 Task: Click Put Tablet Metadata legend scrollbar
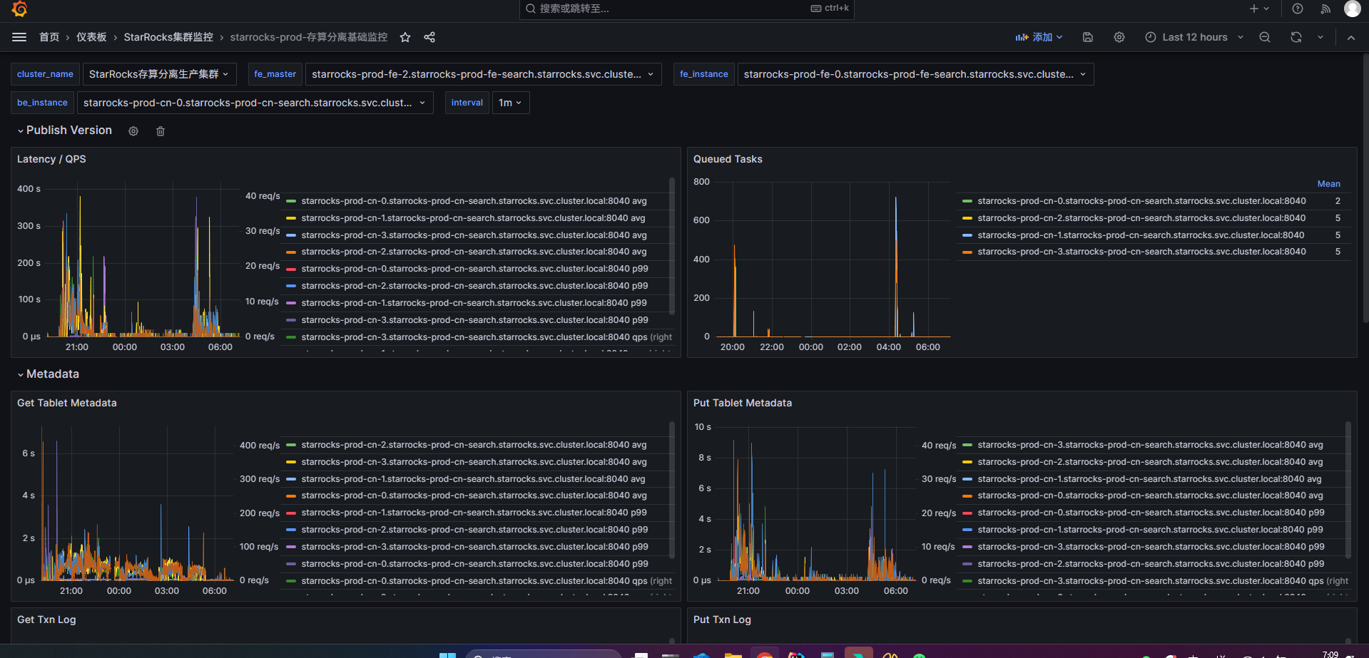(x=1348, y=489)
